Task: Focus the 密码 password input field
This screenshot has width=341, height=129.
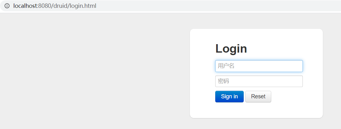Action: point(259,81)
